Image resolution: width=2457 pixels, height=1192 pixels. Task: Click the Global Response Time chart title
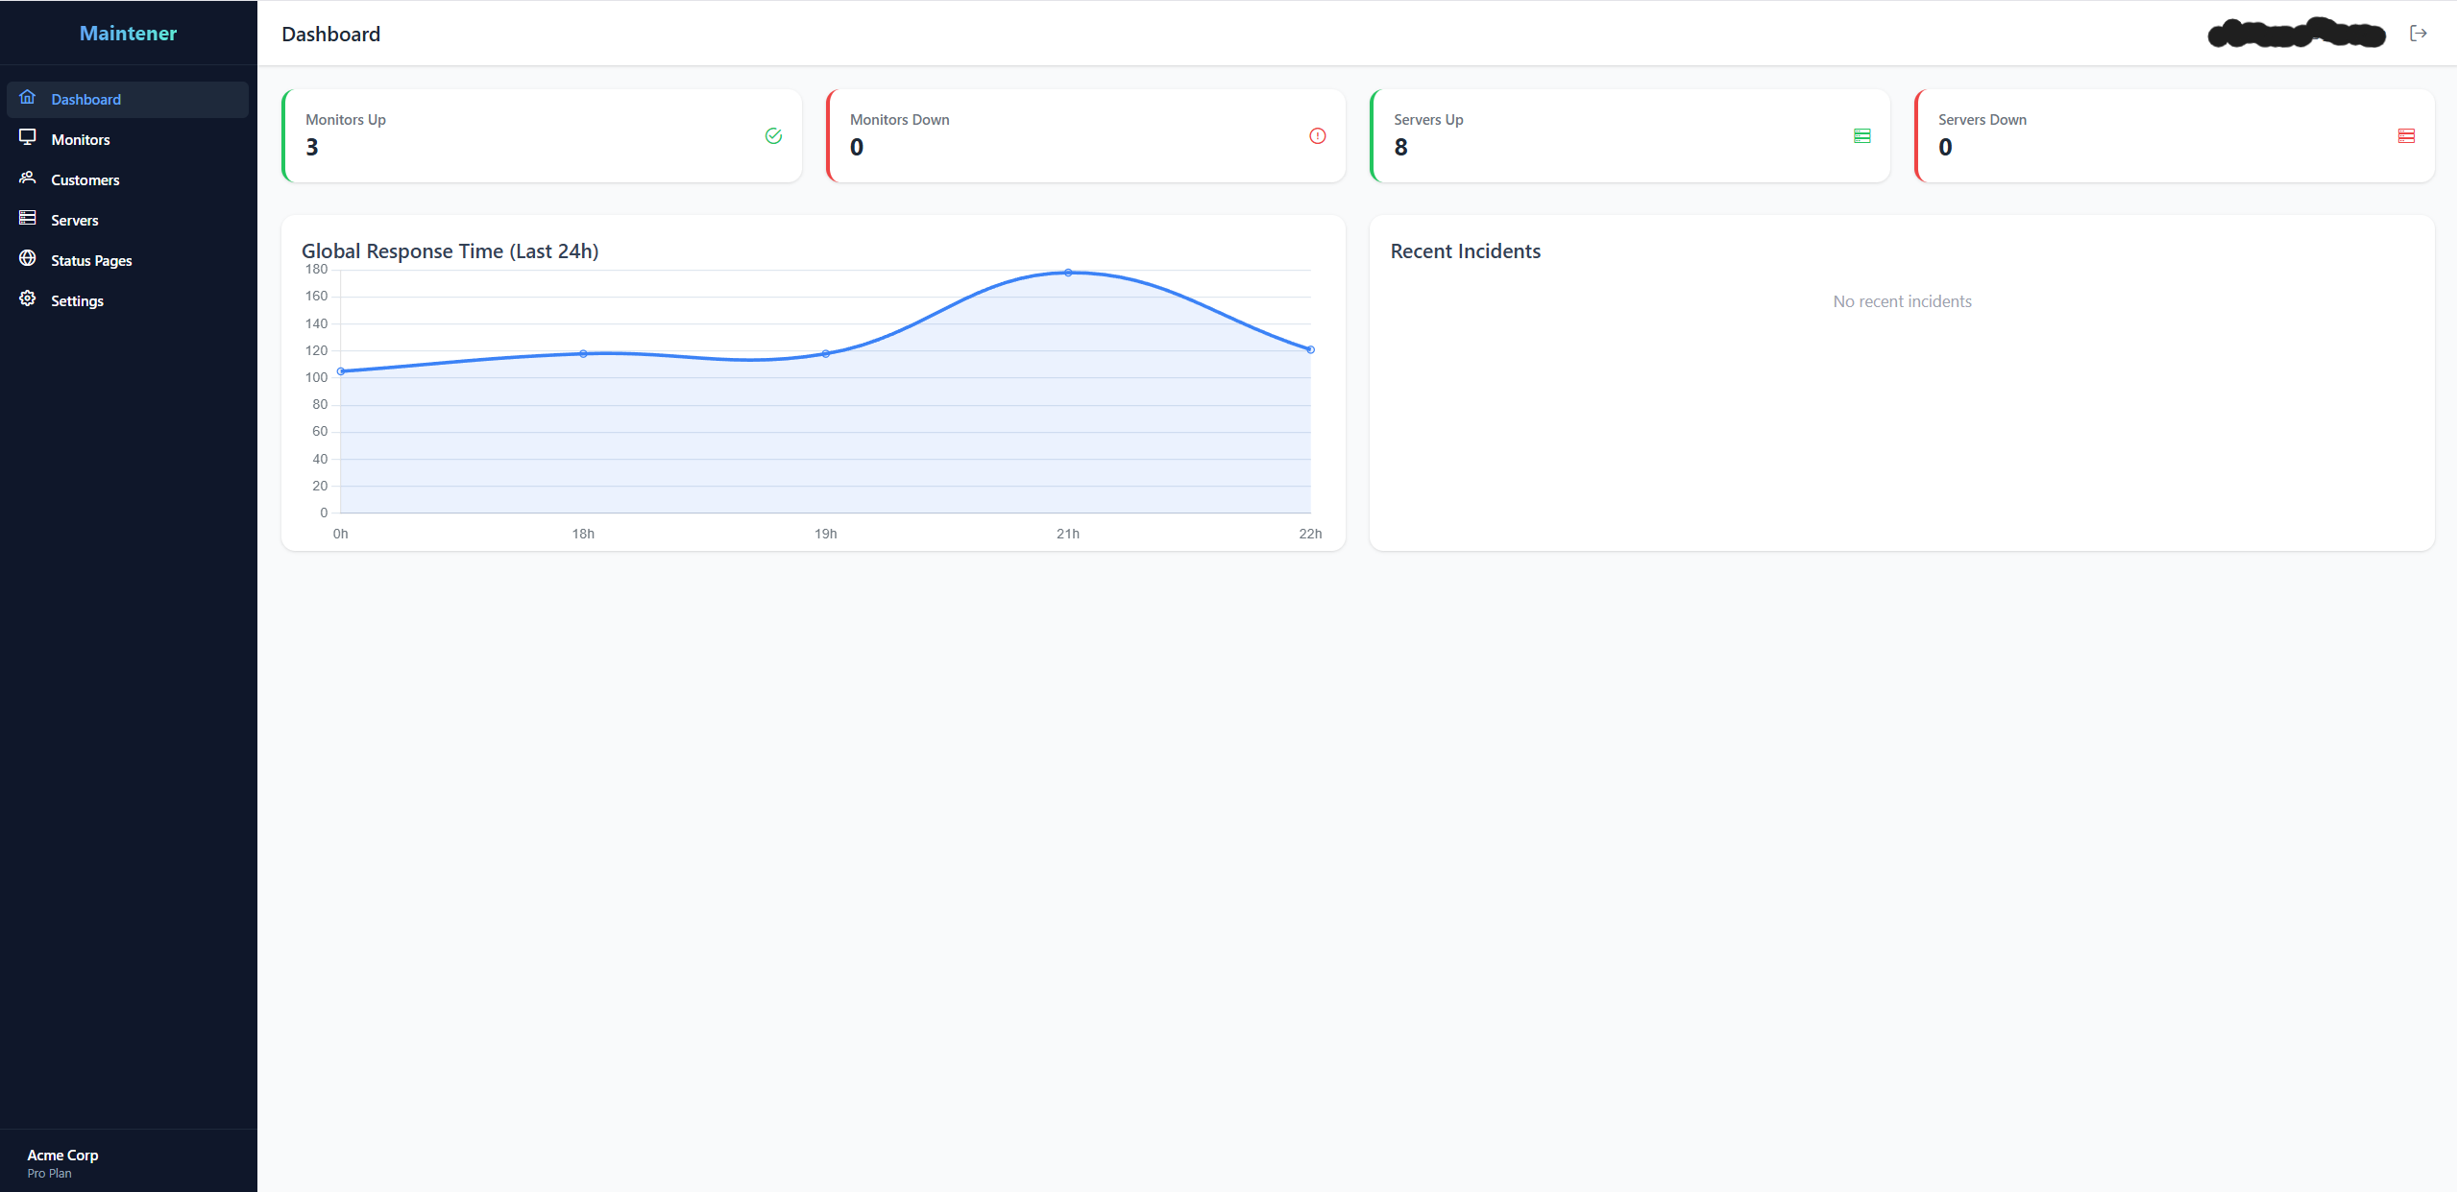click(x=450, y=250)
